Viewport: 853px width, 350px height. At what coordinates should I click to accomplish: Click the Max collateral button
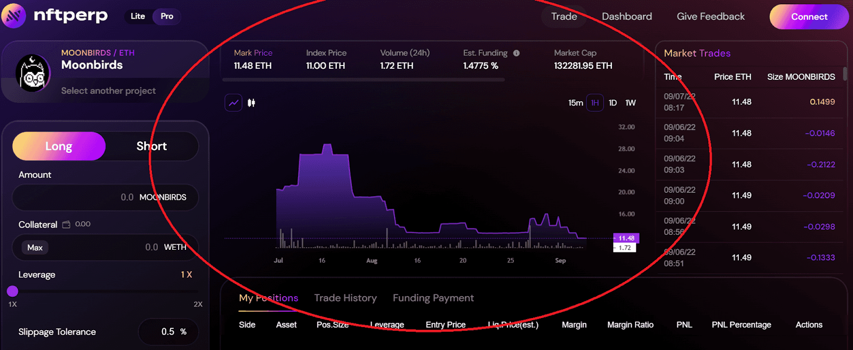[x=35, y=247]
